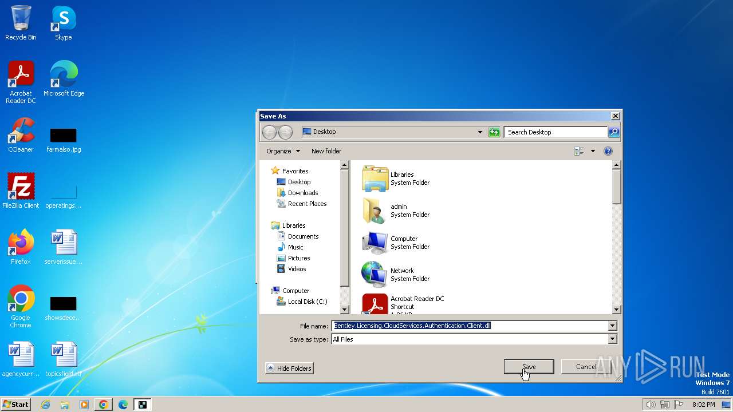Click the Back navigation arrow in Save As

(x=269, y=132)
